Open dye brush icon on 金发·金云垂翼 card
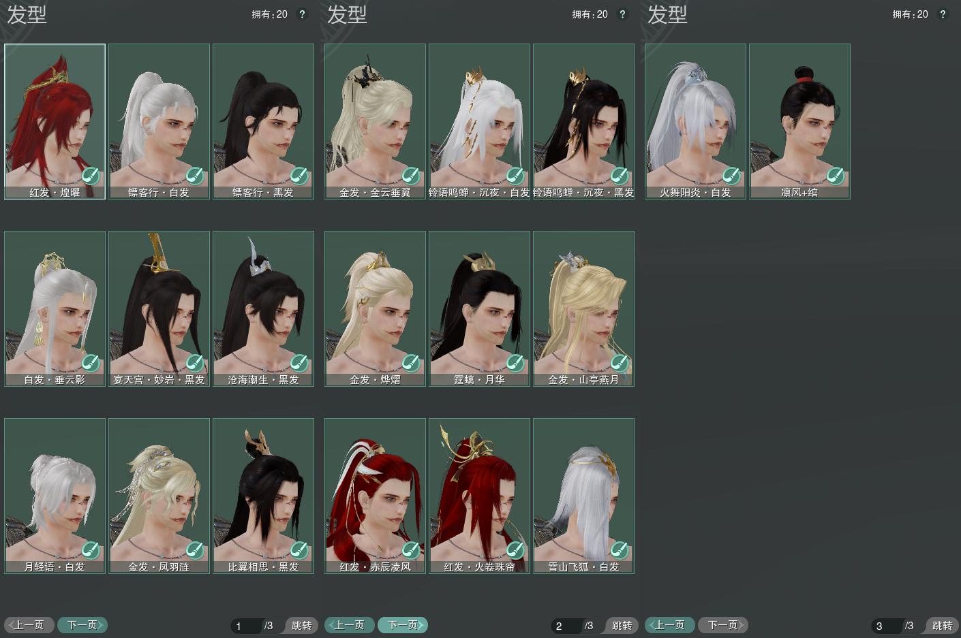The width and height of the screenshot is (961, 638). 411,176
